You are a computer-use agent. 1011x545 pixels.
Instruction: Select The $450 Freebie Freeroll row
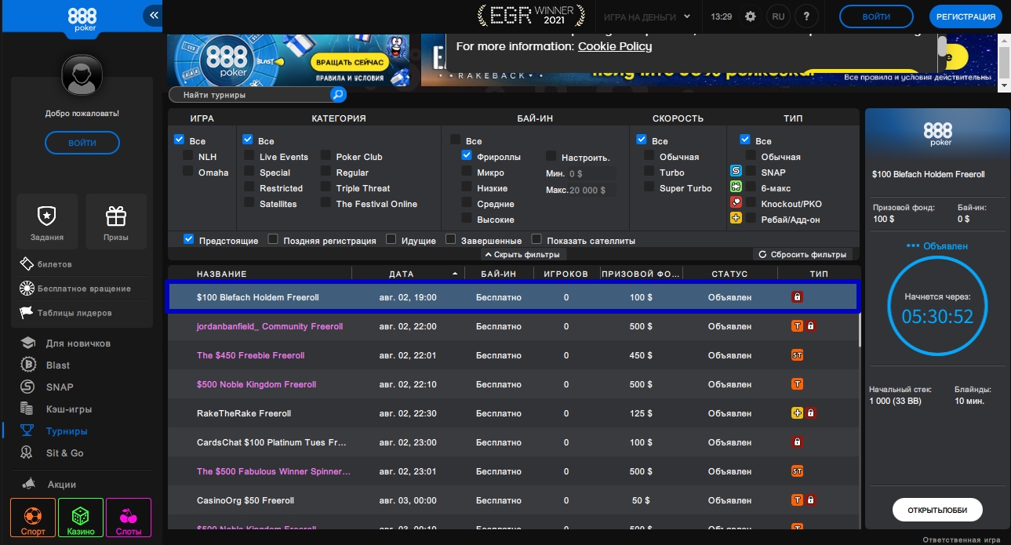pos(513,355)
